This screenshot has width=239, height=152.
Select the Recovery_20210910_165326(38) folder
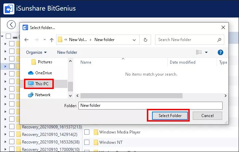(51, 142)
